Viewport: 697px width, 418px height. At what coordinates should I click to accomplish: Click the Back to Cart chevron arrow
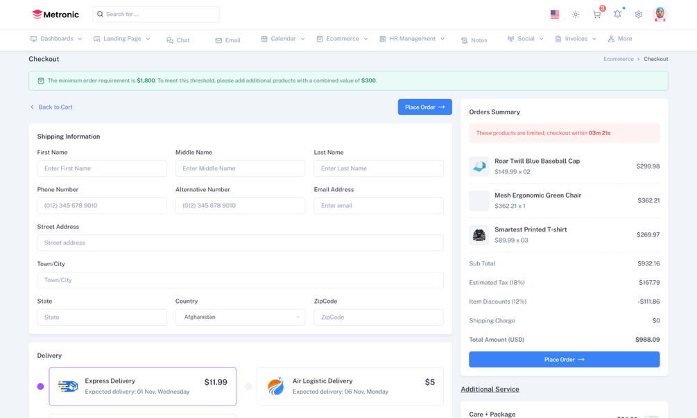click(32, 107)
